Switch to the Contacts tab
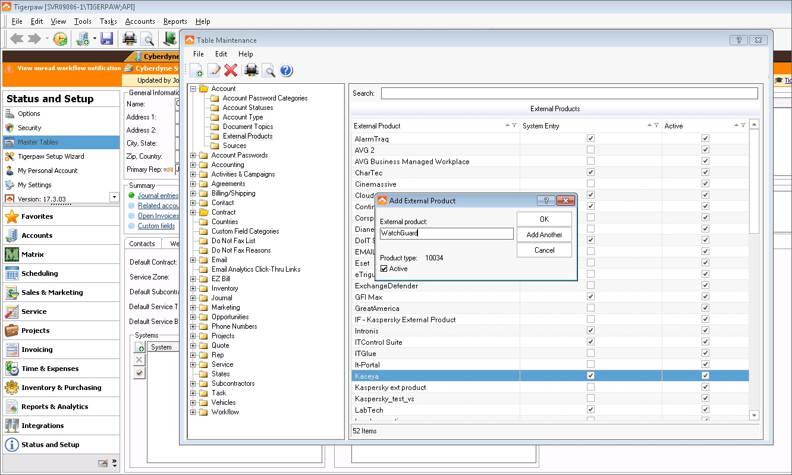The image size is (792, 475). click(142, 244)
